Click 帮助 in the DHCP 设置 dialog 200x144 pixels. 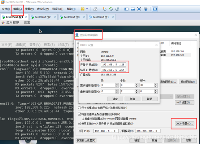[x=150, y=99]
